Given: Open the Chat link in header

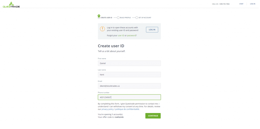Looking at the screenshot, I should click(241, 4).
